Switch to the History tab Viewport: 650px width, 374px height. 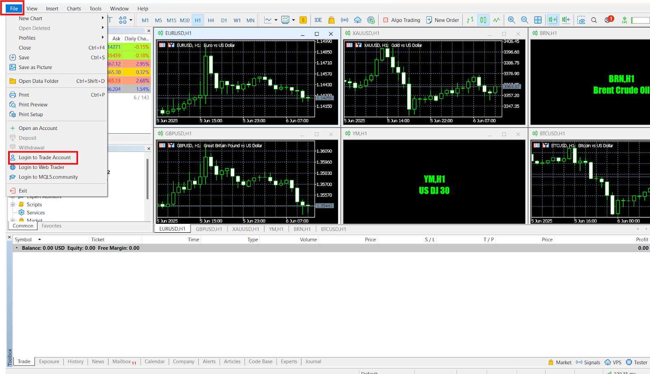point(76,361)
